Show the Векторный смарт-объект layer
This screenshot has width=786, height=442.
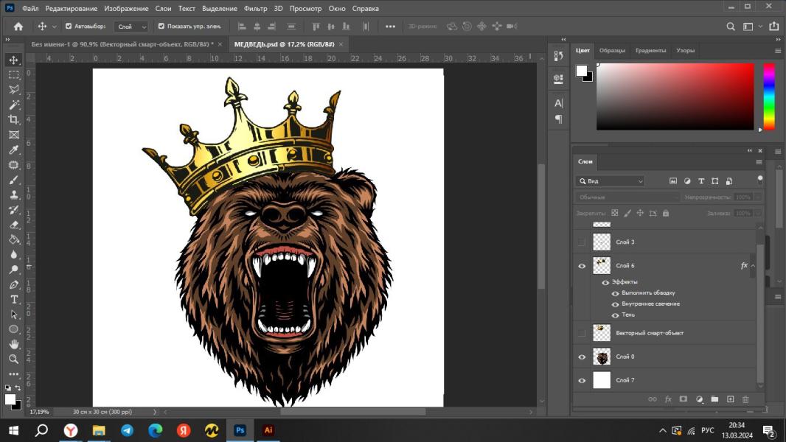pos(582,333)
